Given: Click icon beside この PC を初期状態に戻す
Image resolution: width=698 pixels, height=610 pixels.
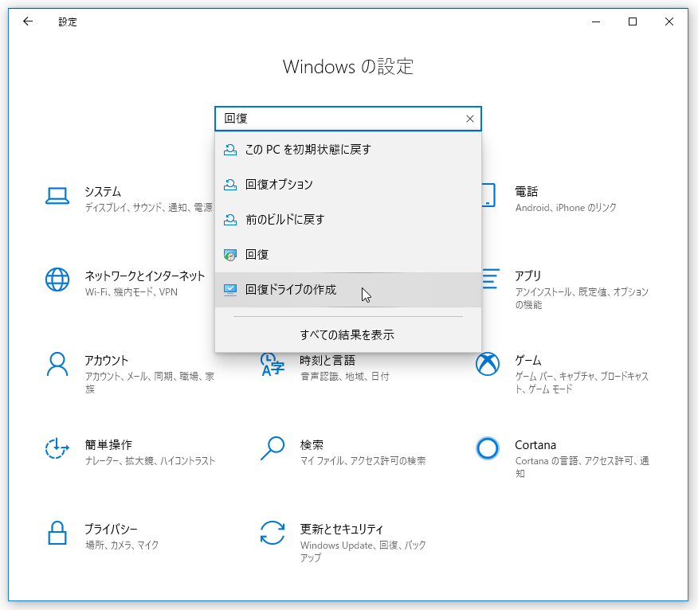Looking at the screenshot, I should (x=230, y=150).
